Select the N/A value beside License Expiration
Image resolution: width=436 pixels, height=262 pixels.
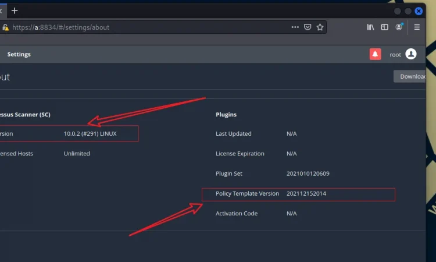(x=291, y=154)
